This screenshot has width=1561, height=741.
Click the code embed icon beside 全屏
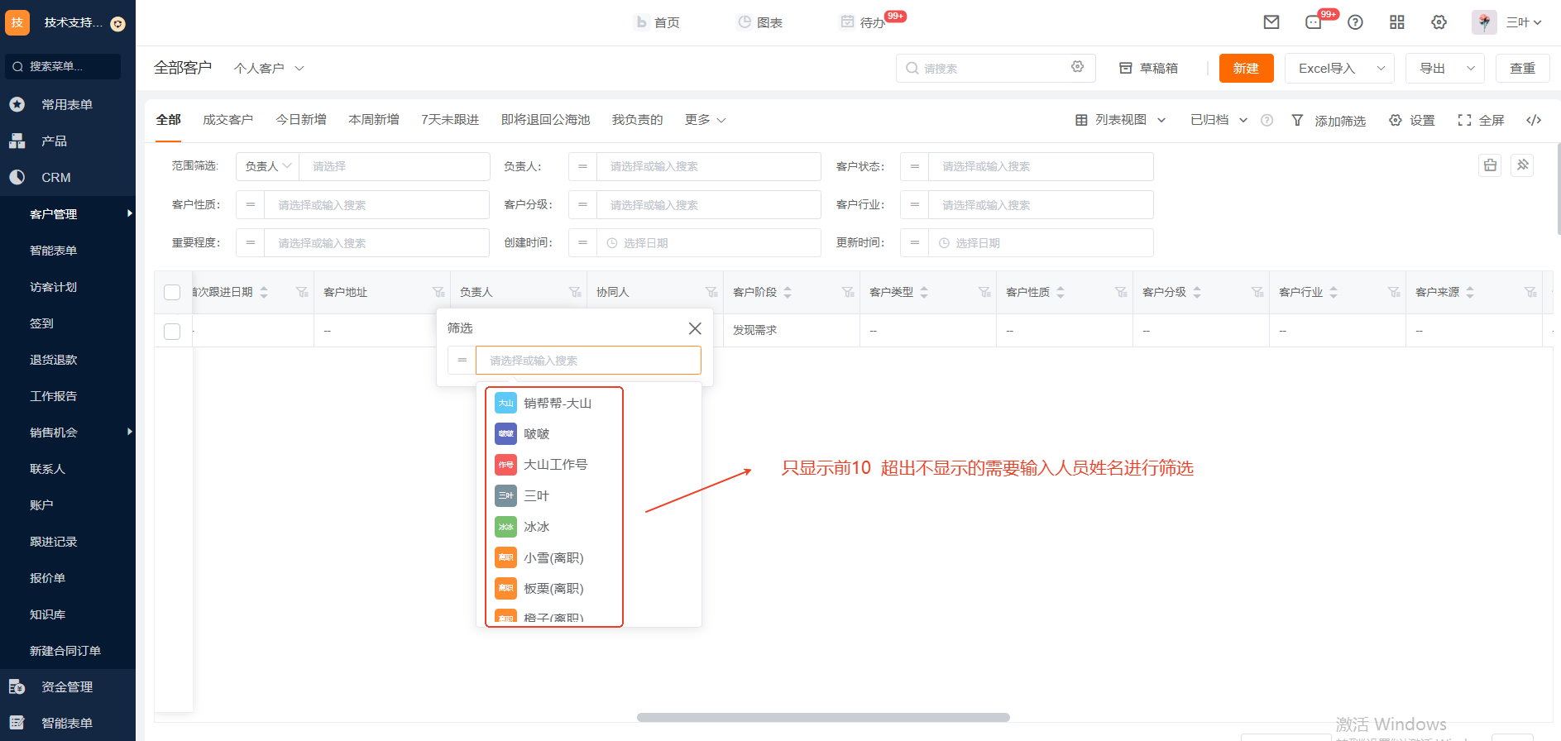tap(1534, 120)
